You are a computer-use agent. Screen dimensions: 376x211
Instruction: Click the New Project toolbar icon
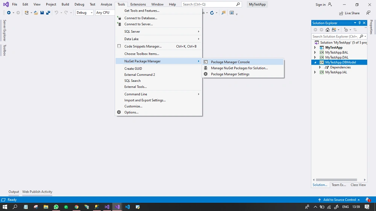click(x=27, y=13)
